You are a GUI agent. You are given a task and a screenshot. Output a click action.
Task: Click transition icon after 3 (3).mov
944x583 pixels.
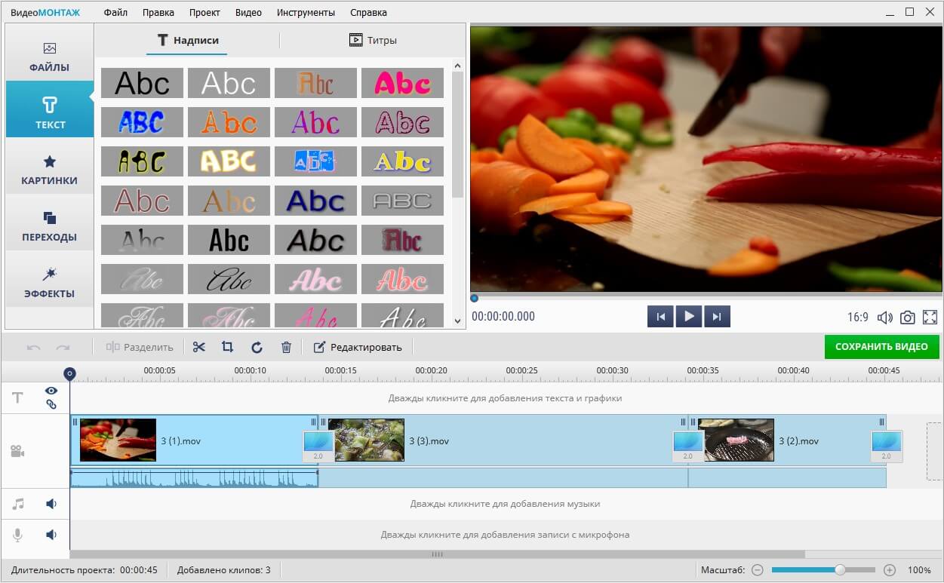(687, 446)
